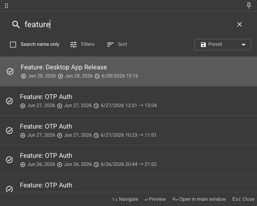
Task: Click 6/27/2026 12:51 → 13:04 time range
Action: click(129, 105)
